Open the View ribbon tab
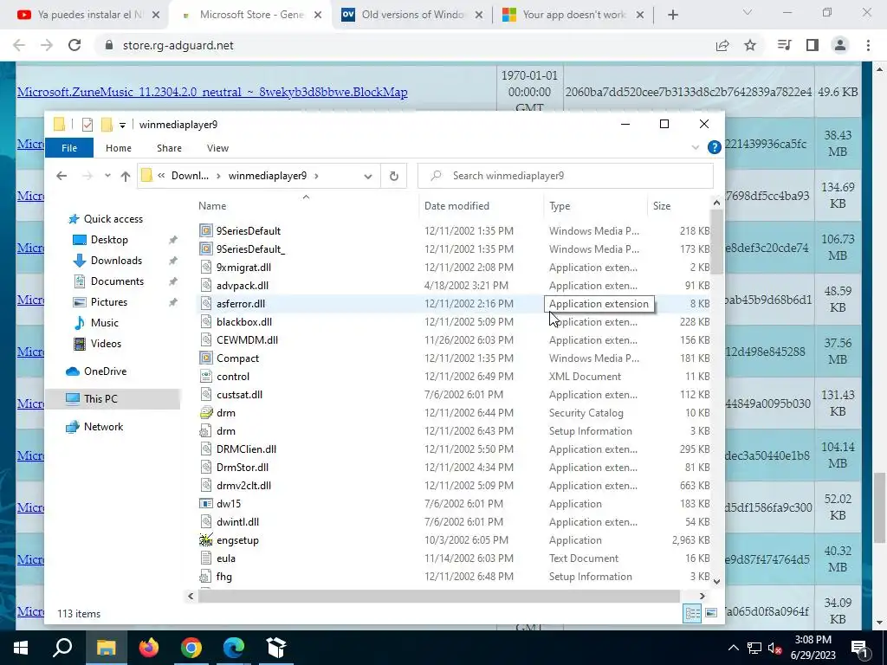 pos(217,147)
